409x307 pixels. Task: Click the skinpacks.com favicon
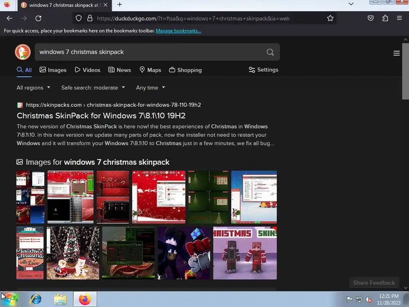(x=20, y=105)
